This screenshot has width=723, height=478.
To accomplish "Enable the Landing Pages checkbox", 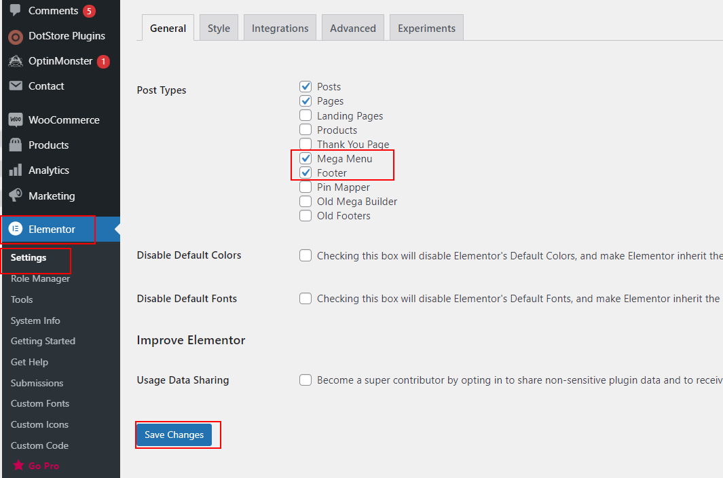I will [x=305, y=115].
